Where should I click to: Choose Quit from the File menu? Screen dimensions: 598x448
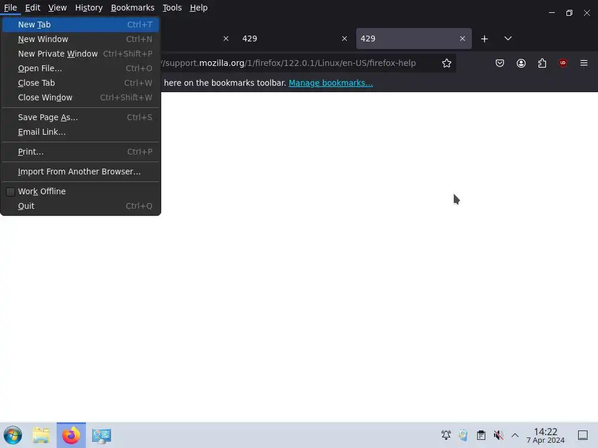coord(81,206)
